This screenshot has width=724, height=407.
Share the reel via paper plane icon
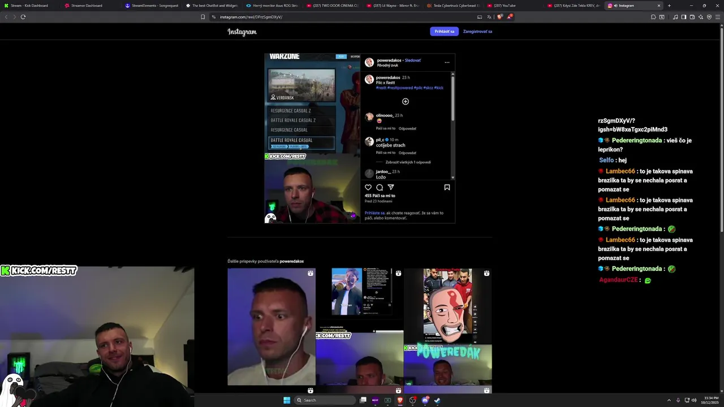click(x=391, y=187)
